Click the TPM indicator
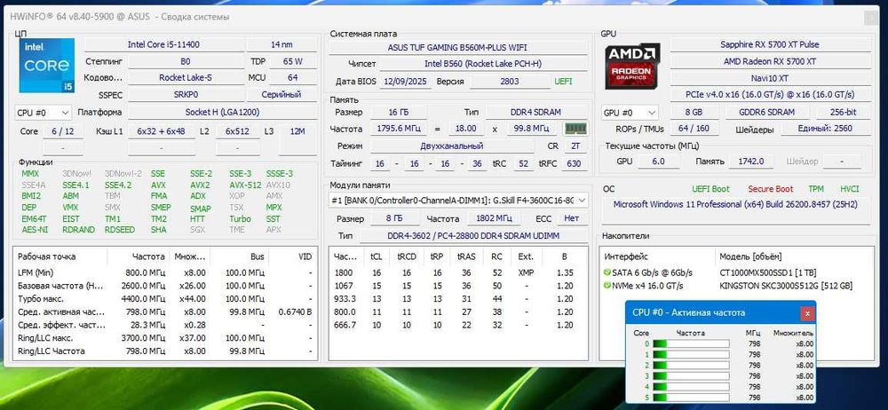Image resolution: width=888 pixels, height=410 pixels. 816,189
